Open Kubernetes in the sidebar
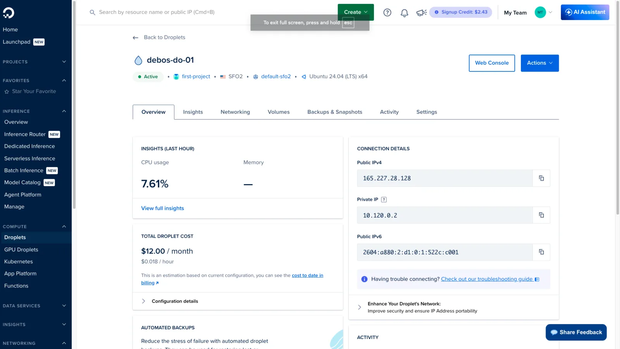 coord(19,262)
